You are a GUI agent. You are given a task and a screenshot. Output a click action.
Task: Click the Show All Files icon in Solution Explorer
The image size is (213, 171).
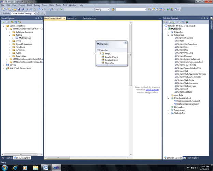pos(170,22)
